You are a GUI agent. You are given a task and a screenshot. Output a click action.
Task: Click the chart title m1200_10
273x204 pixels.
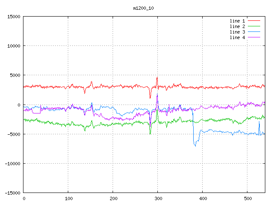click(144, 8)
